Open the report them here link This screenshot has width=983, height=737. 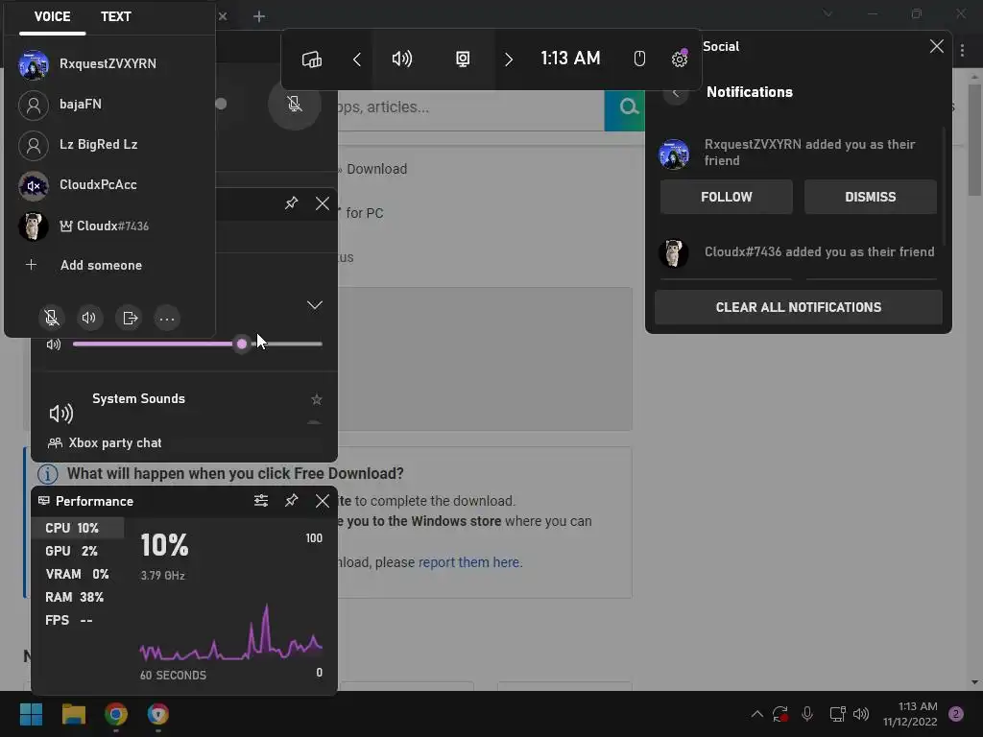[468, 562]
